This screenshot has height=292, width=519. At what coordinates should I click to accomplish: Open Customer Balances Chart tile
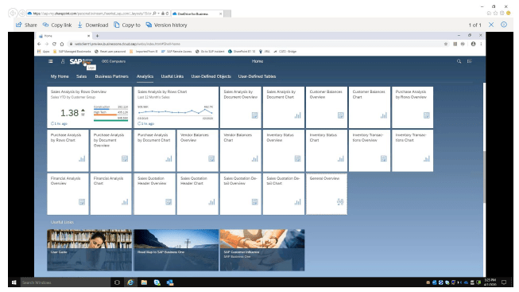pyautogui.click(x=370, y=107)
